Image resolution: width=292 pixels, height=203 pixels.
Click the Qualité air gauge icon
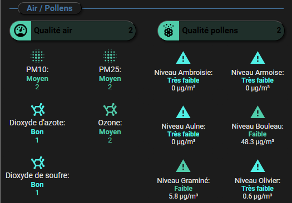click(x=21, y=31)
